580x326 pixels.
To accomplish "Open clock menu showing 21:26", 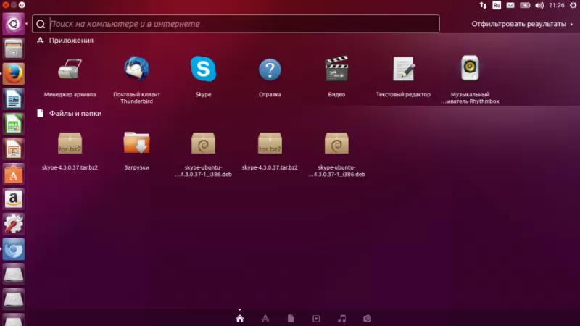I will pos(556,5).
